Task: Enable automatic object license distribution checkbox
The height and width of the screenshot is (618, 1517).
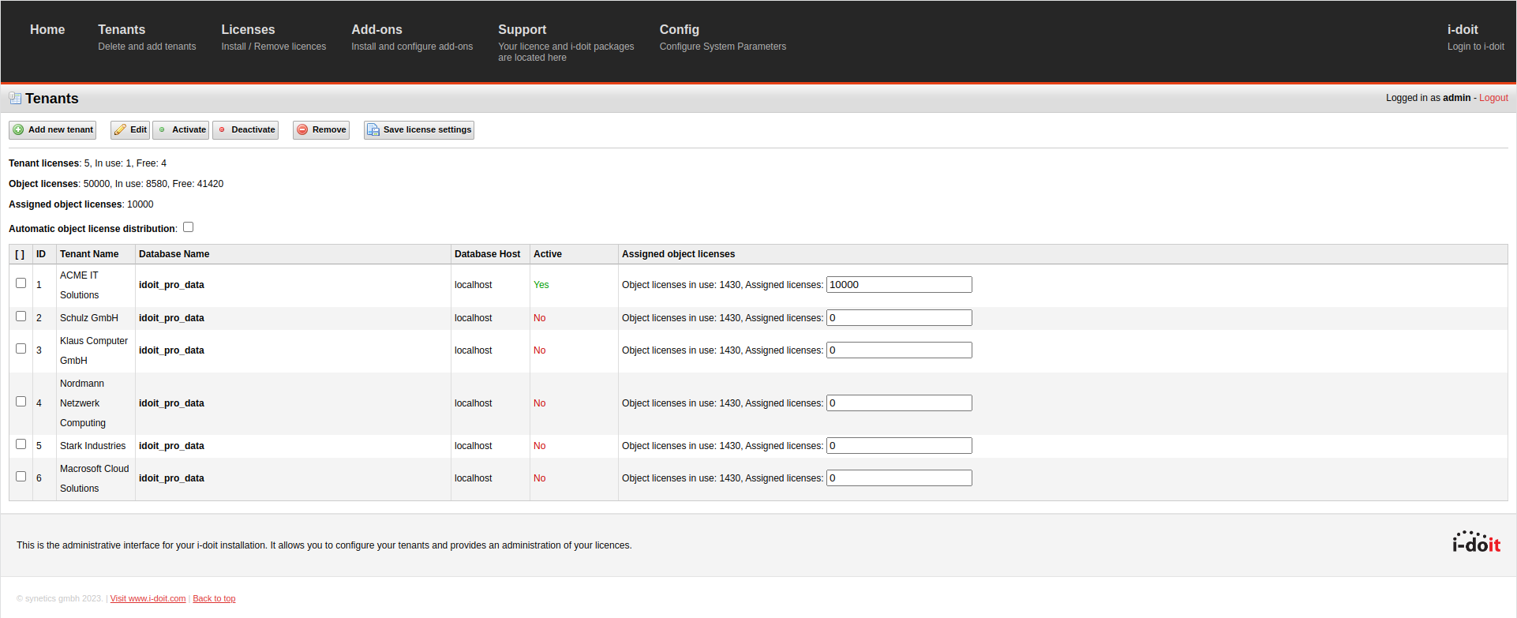Action: tap(188, 227)
